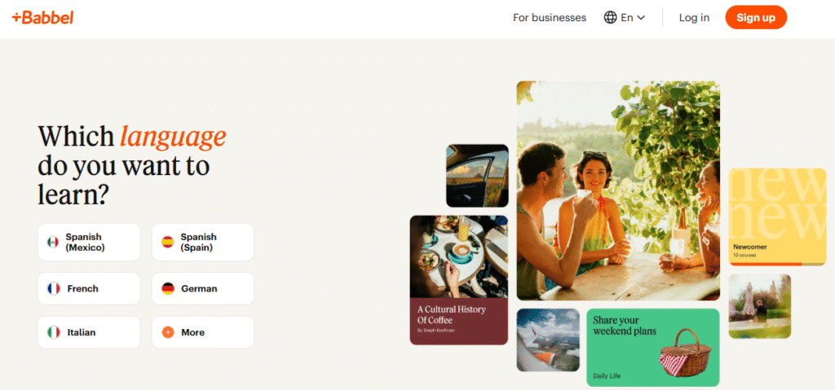Viewport: 835px width, 390px height.
Task: Click the Mexico flag icon
Action: tap(53, 242)
